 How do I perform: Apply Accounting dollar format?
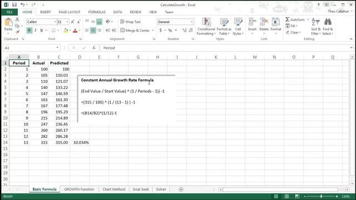[x=161, y=30]
